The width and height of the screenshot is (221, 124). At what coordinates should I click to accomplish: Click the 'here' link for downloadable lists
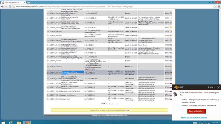pos(127,110)
